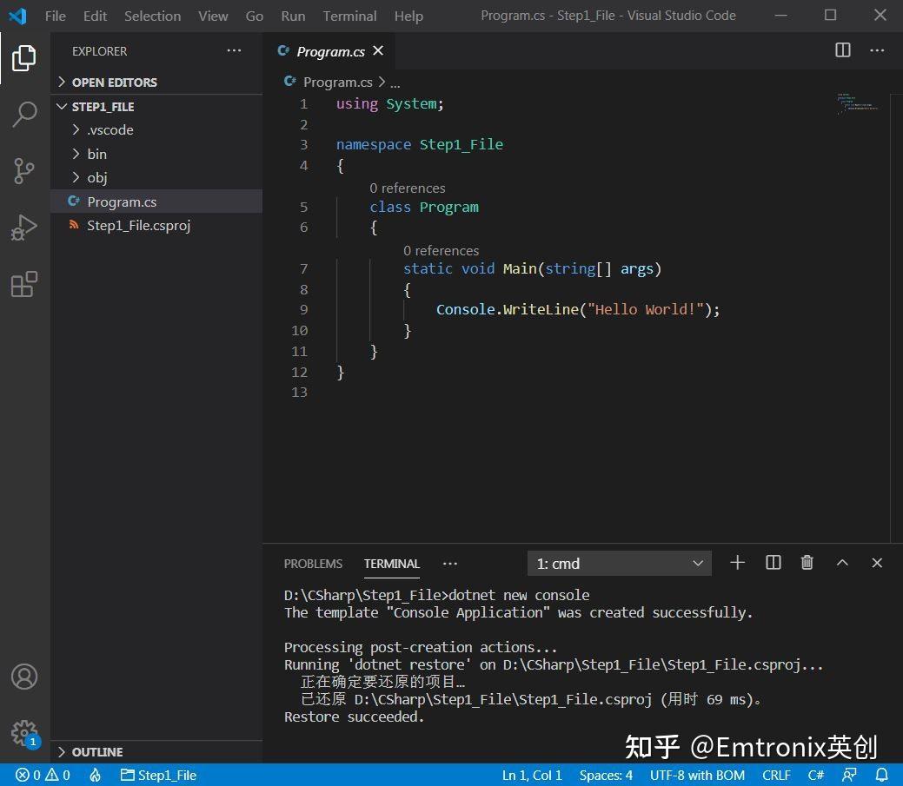Maximize the terminal panel with the chevron
The image size is (903, 786).
[841, 563]
